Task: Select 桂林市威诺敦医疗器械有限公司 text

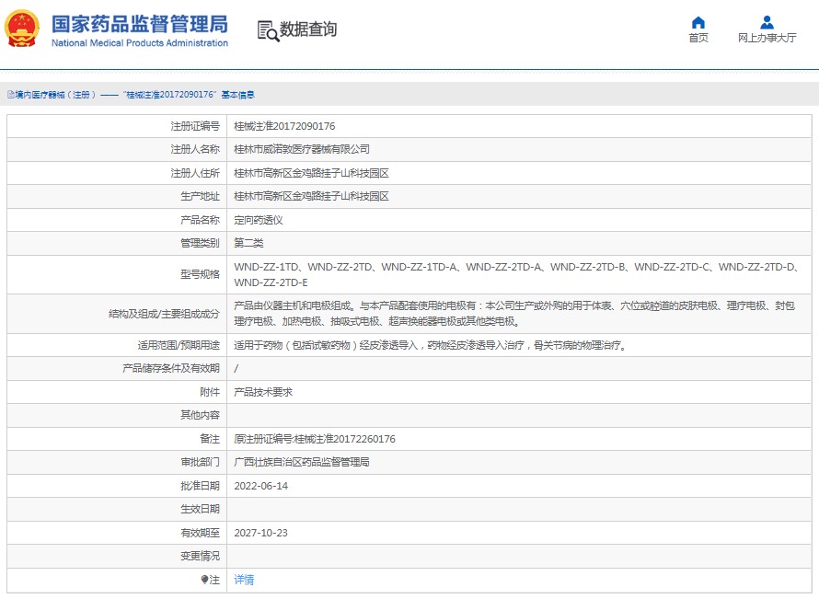Action: pos(302,149)
